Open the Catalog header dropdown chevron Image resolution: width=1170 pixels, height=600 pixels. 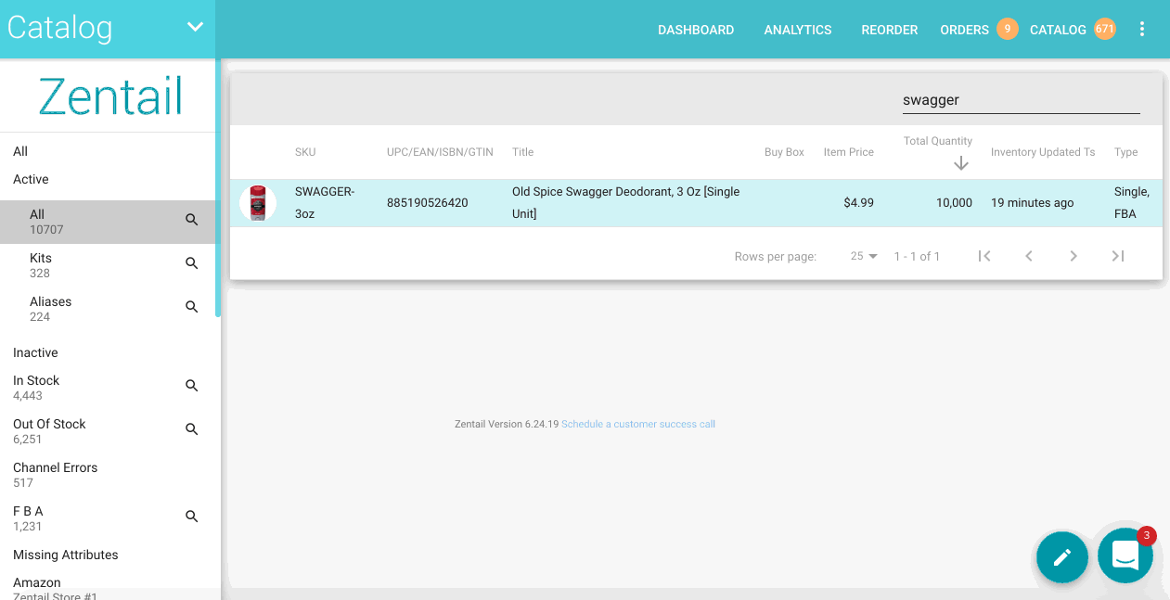click(195, 27)
